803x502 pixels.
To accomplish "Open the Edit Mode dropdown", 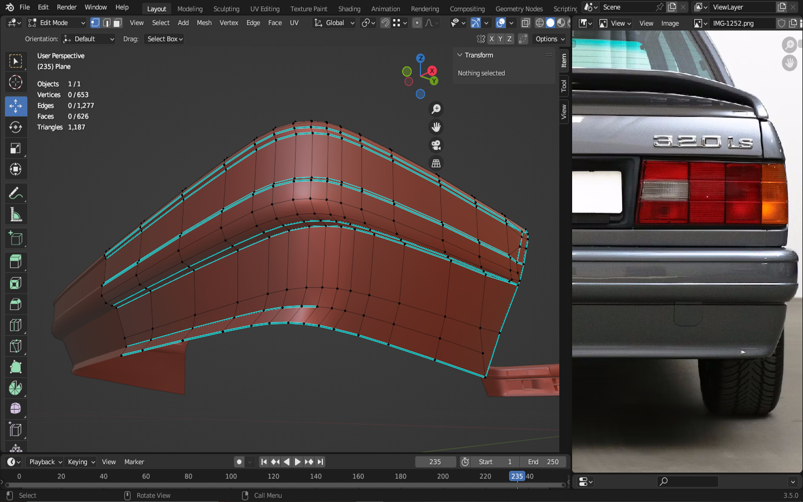I will (x=57, y=23).
